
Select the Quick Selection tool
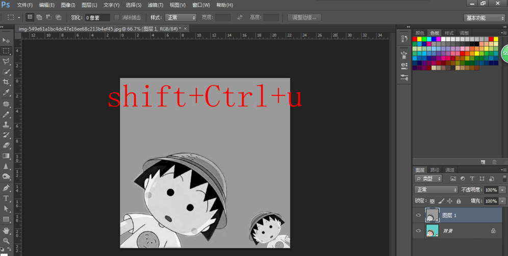6,71
